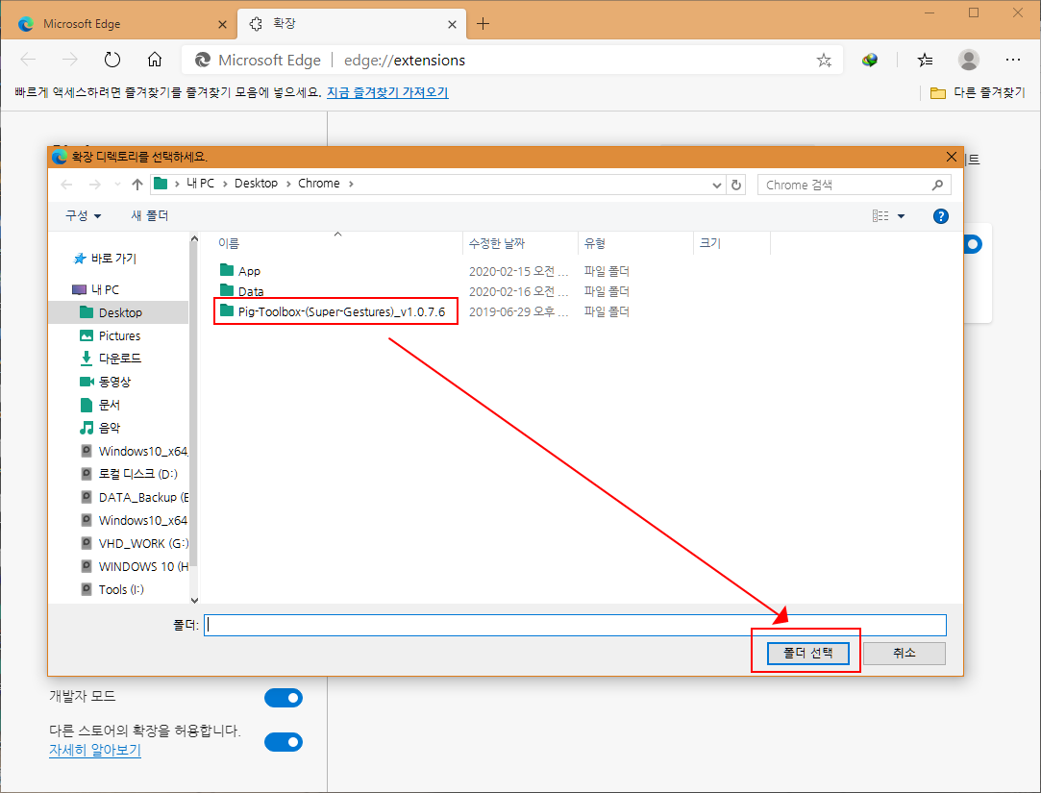The width and height of the screenshot is (1041, 793).
Task: Click dialog back navigation arrow
Action: click(66, 185)
